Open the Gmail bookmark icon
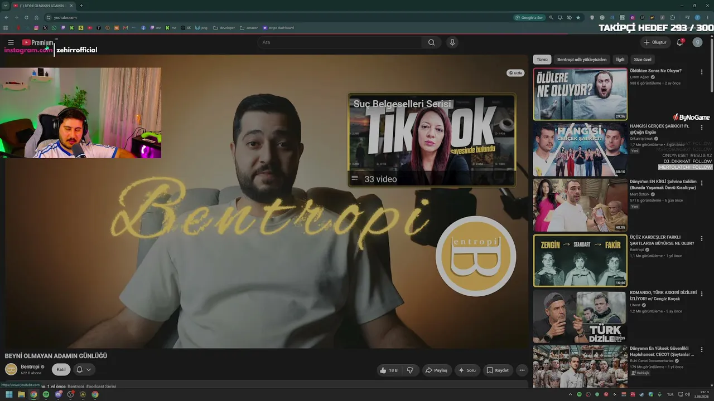 [x=126, y=28]
